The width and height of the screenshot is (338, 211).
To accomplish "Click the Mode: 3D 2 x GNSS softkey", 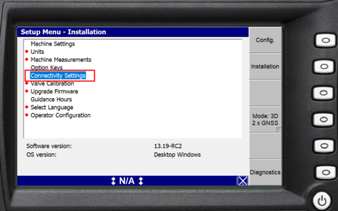I will (265, 119).
